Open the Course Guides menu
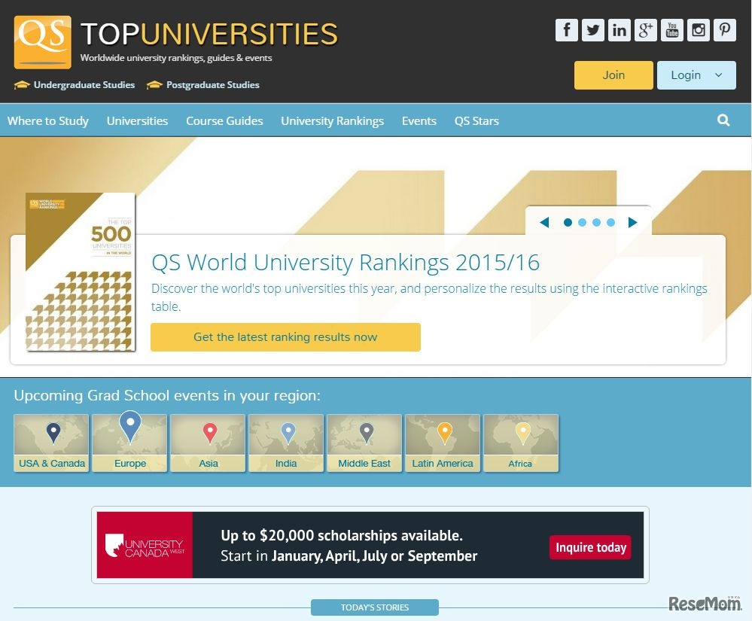 [224, 121]
